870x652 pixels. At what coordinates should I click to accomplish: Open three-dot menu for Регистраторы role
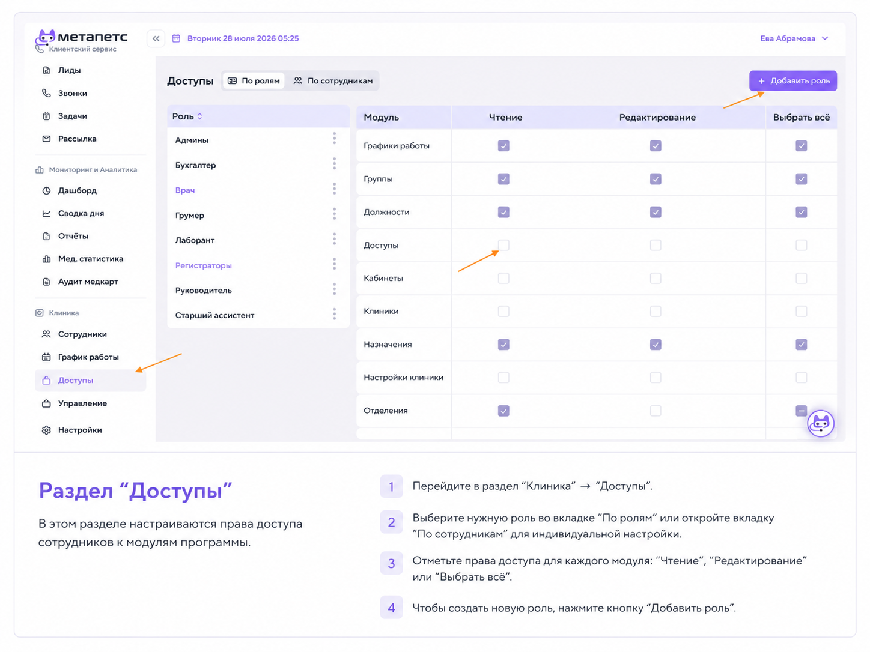[x=335, y=264]
